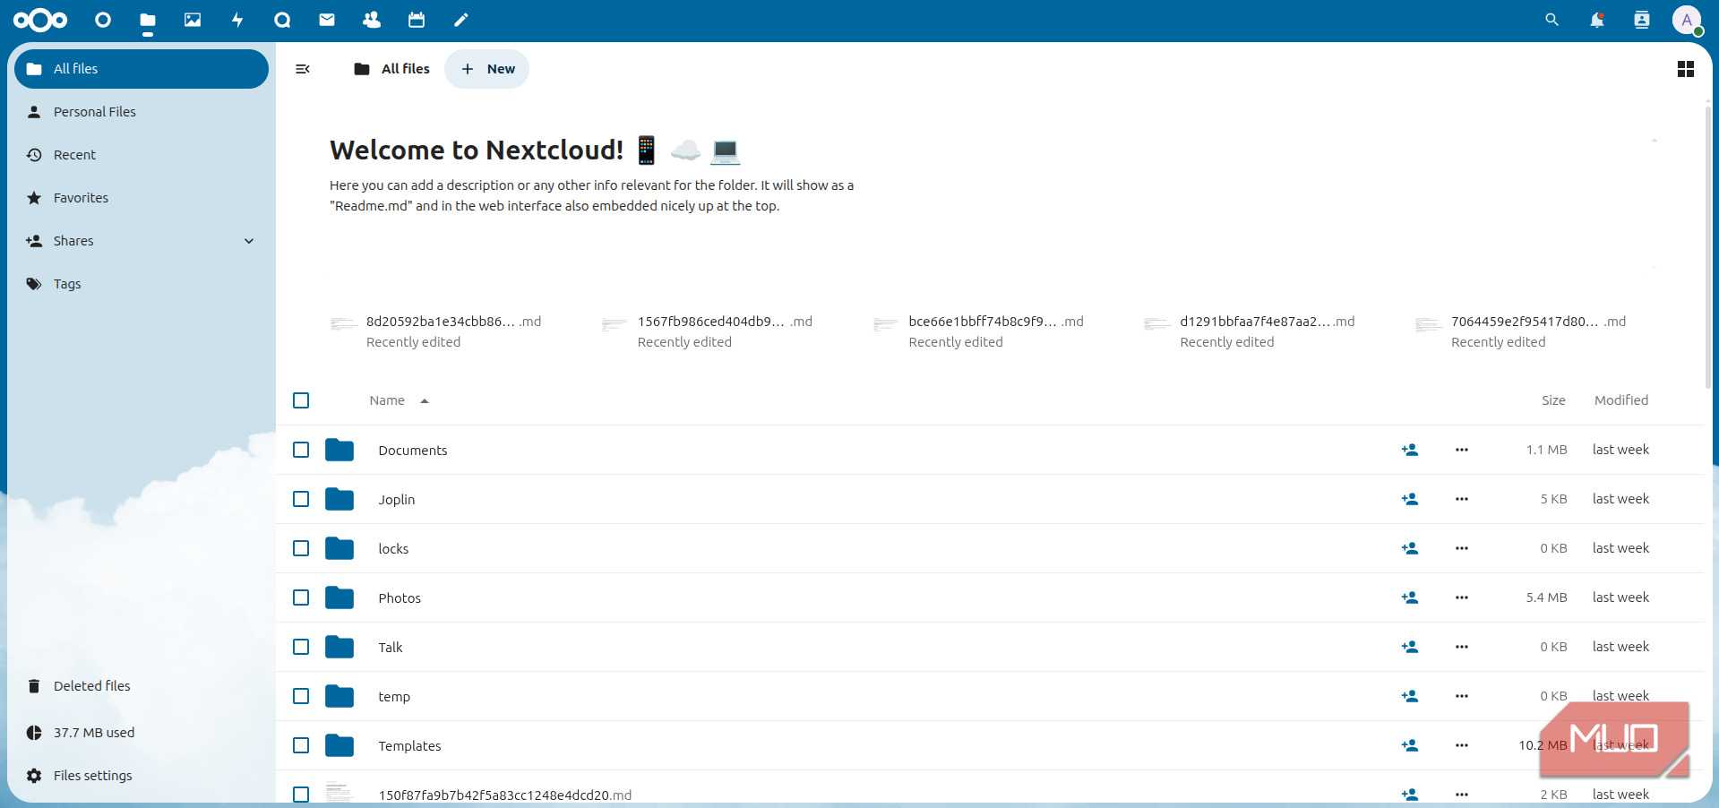Expand the Shares submenu chevron
Viewport: 1719px width, 808px height.
249,241
